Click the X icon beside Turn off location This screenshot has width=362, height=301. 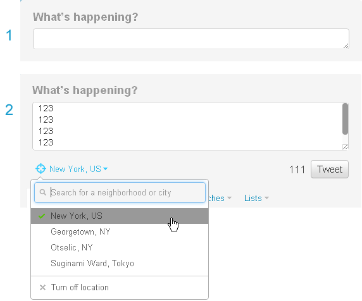[x=42, y=287]
